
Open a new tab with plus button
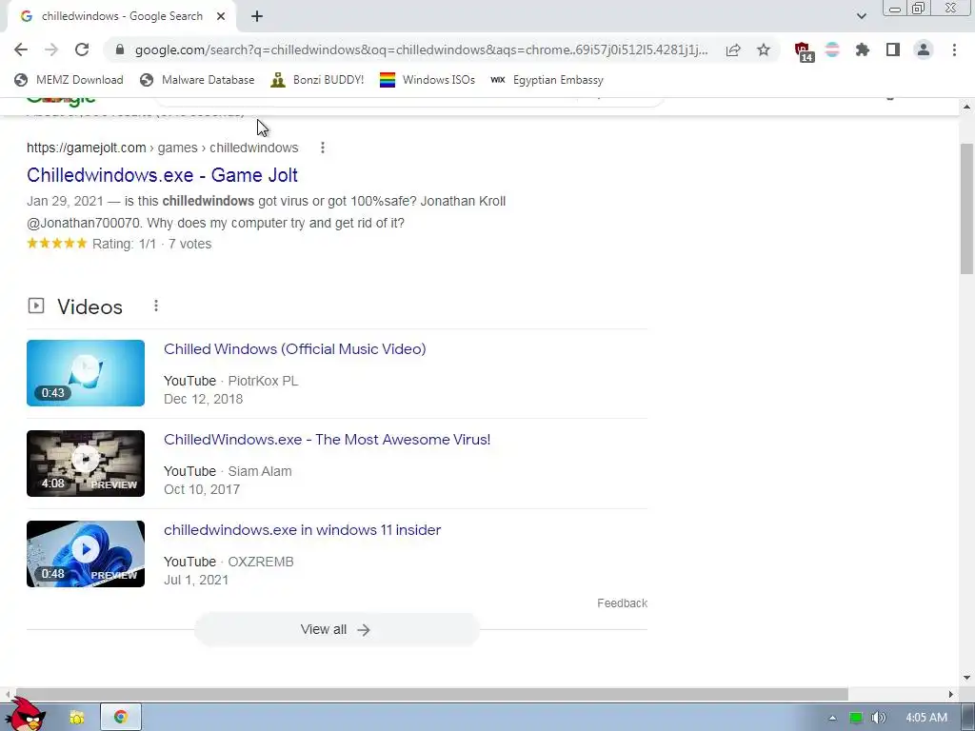pyautogui.click(x=257, y=16)
